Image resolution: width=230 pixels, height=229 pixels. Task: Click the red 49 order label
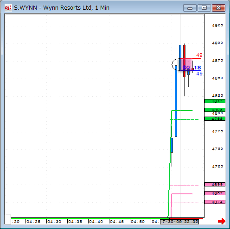(199, 55)
